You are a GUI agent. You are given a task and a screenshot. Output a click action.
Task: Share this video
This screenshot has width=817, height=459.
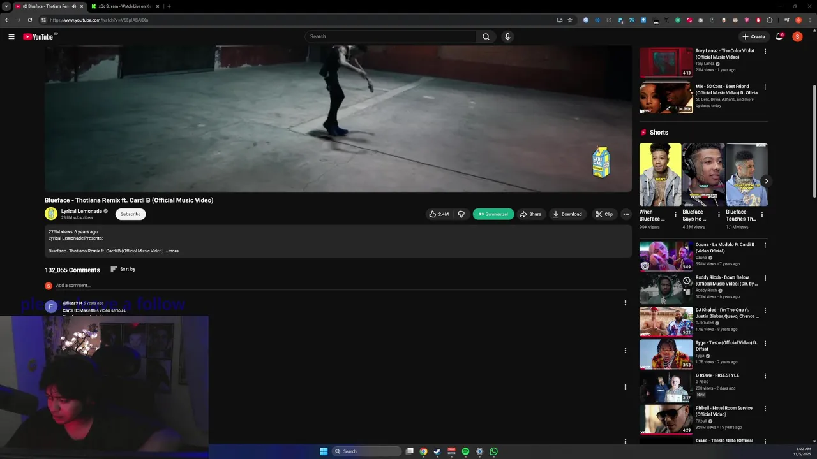[x=530, y=214]
